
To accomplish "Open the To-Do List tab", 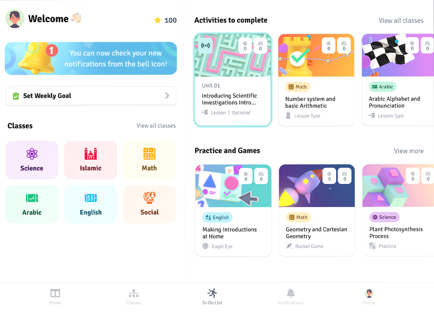I will (212, 297).
